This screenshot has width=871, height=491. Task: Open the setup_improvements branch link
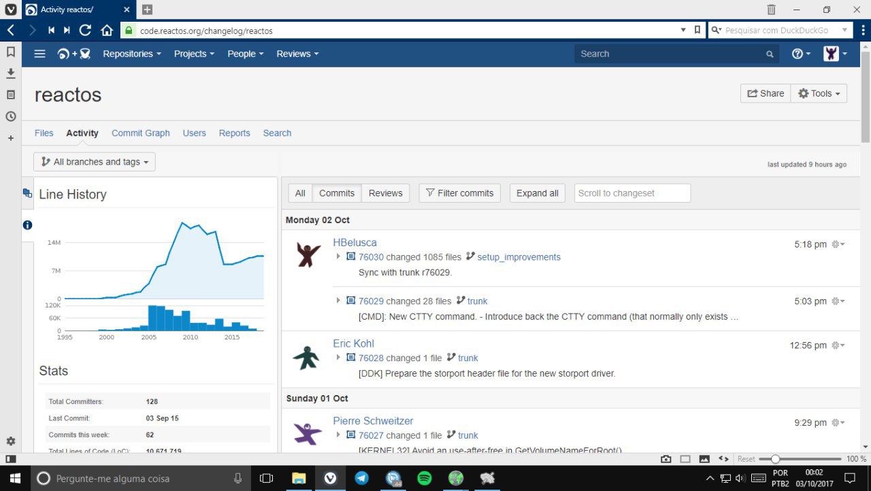(519, 257)
